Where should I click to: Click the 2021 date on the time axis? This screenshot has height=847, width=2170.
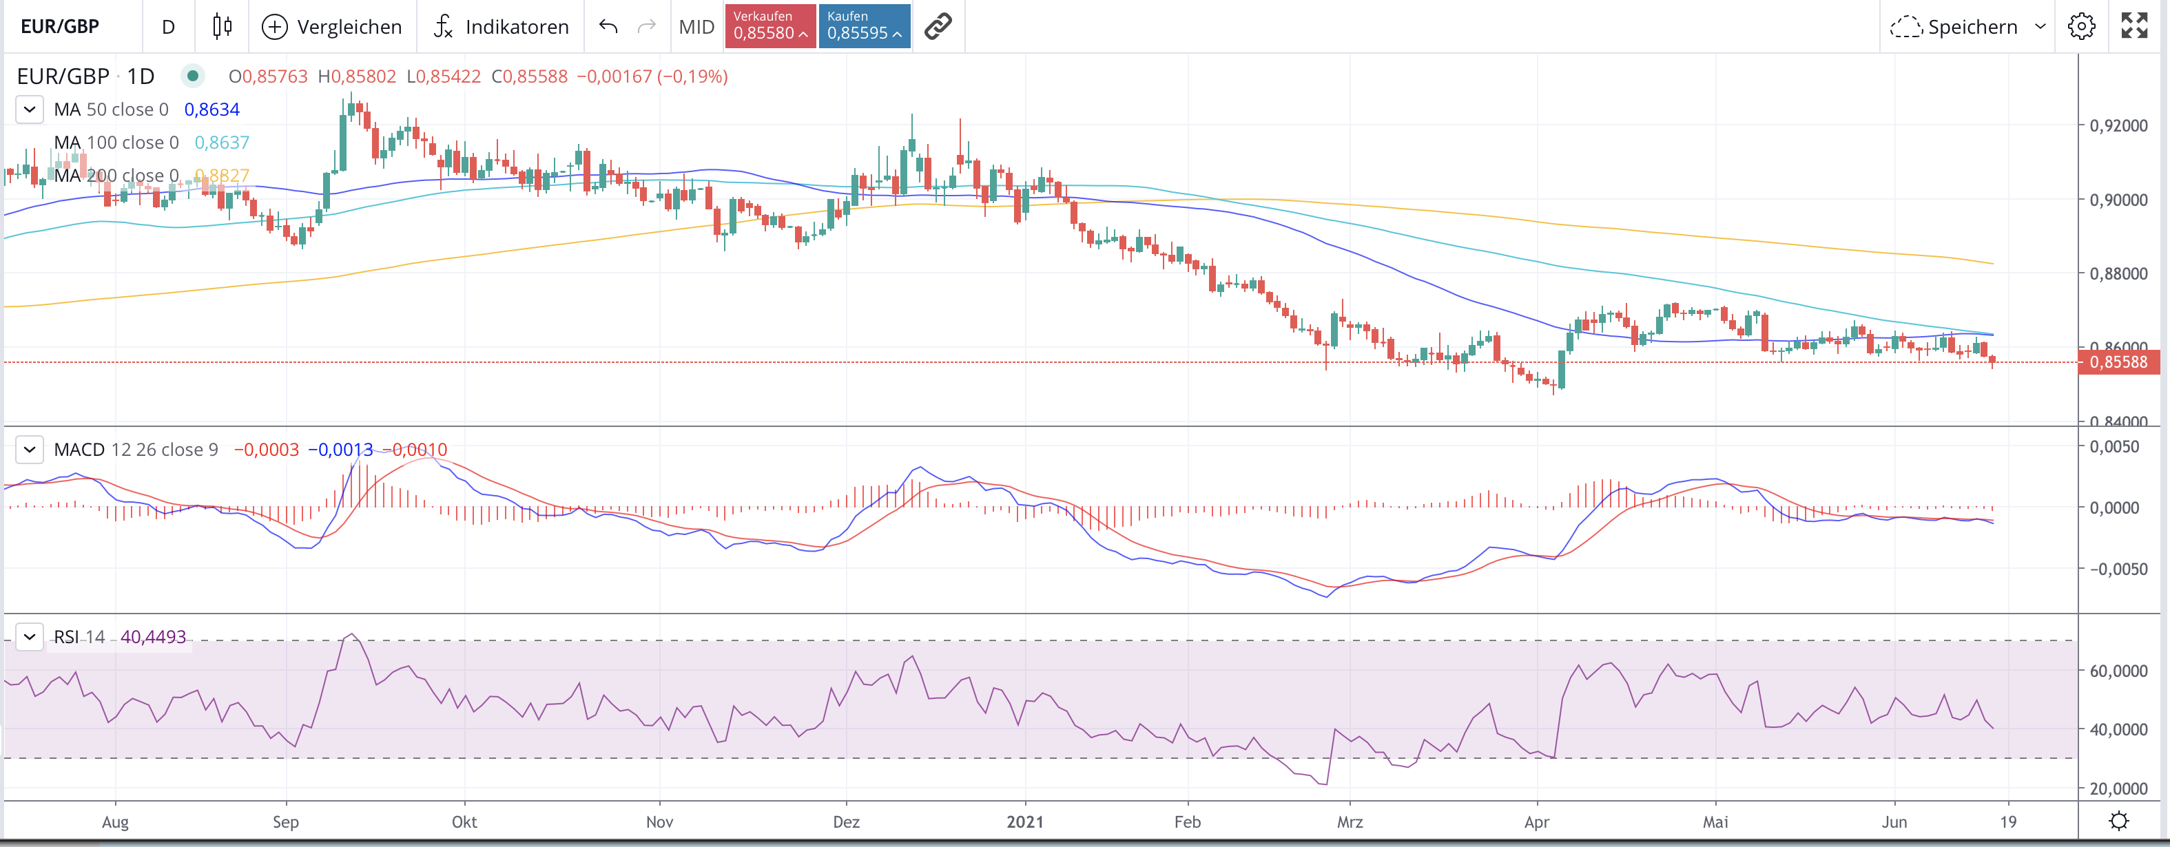(x=1025, y=822)
